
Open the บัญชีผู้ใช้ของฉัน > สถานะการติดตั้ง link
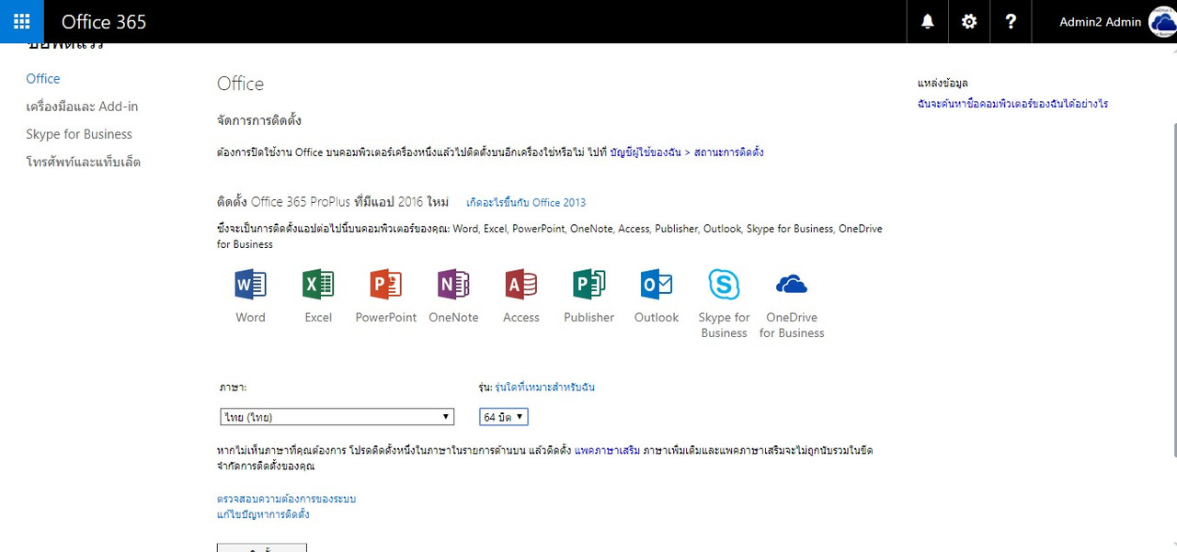coord(687,152)
